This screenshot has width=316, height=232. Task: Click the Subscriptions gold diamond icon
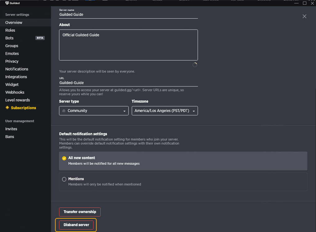pos(7,108)
